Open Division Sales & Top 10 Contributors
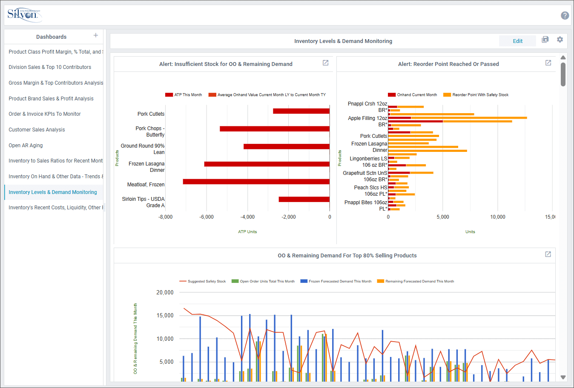 click(x=54, y=67)
